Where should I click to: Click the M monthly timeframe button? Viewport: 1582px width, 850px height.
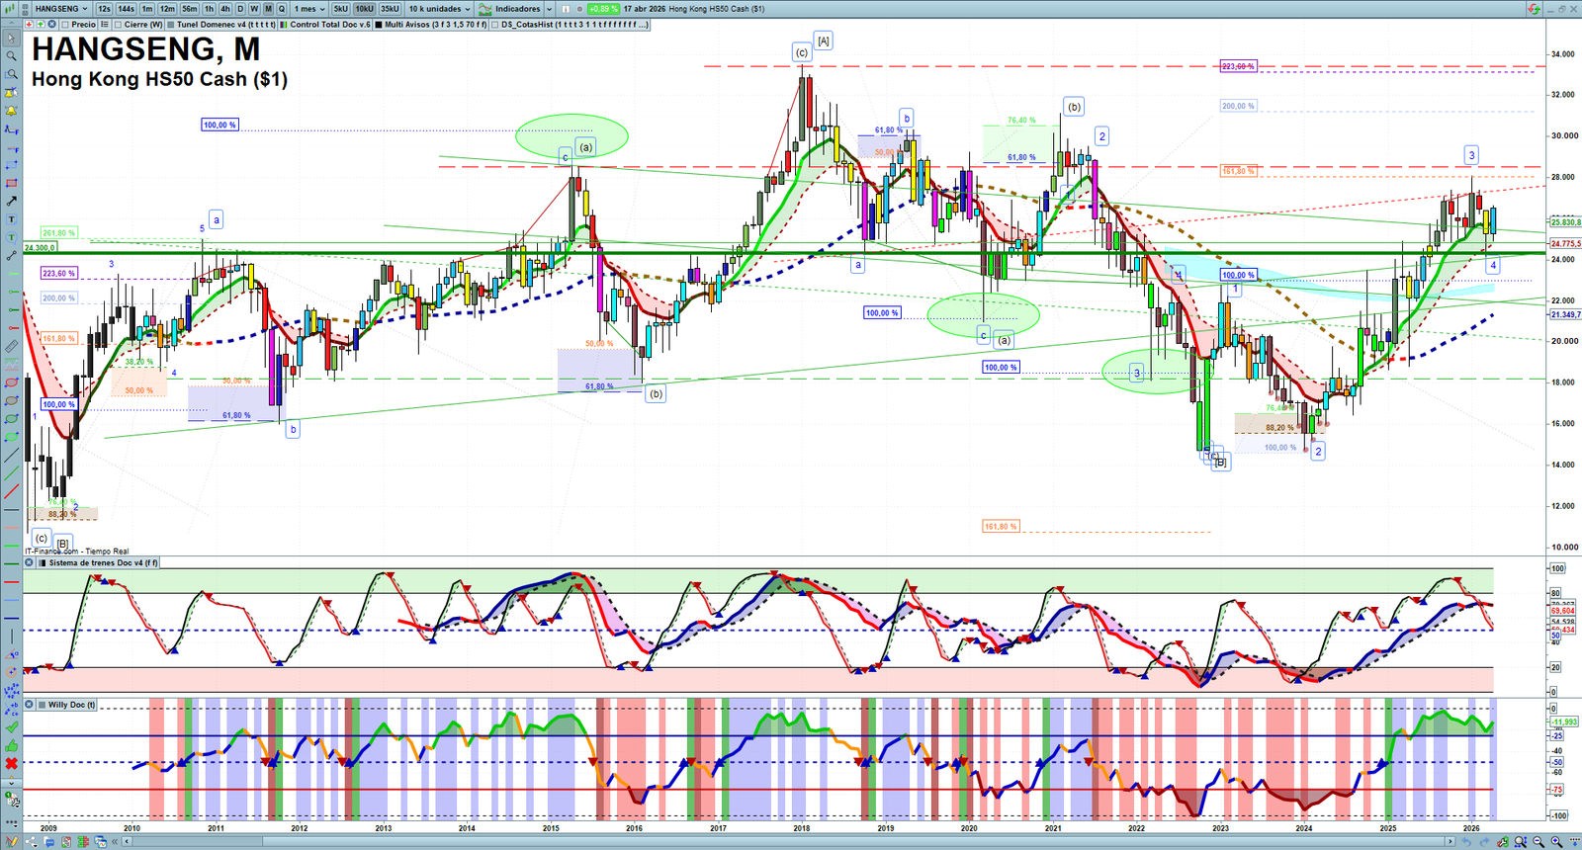click(x=268, y=9)
